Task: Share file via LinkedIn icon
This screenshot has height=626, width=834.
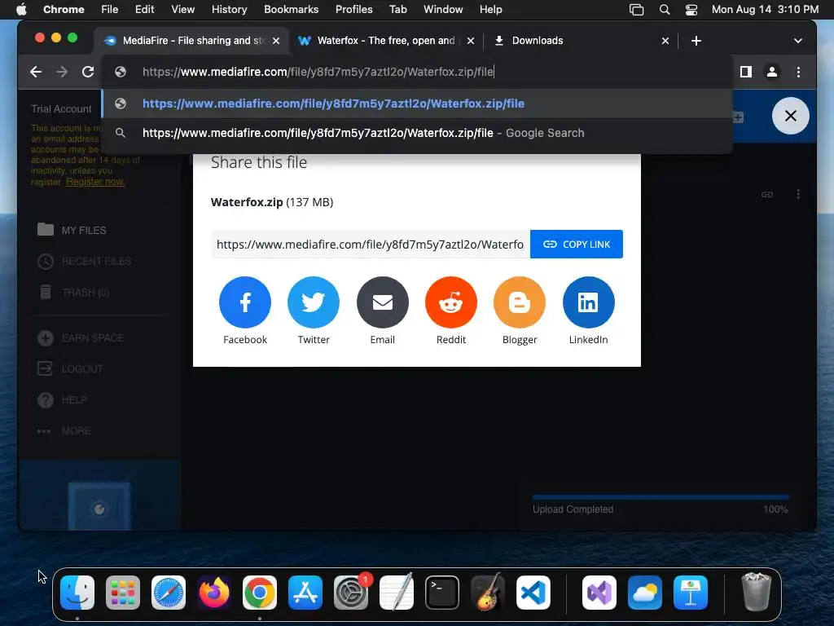Action: (588, 302)
